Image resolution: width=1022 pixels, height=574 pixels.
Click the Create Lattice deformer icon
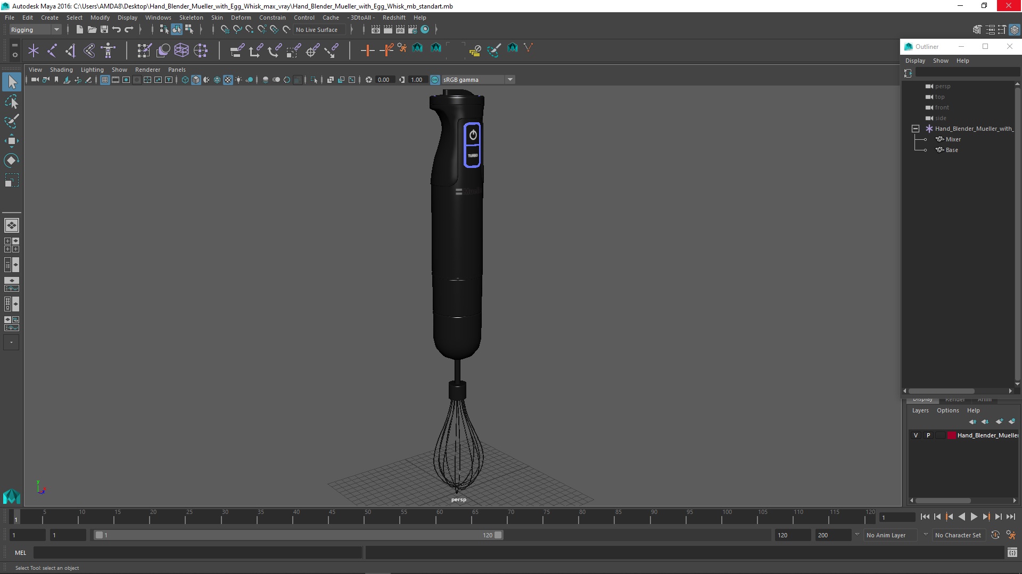182,50
